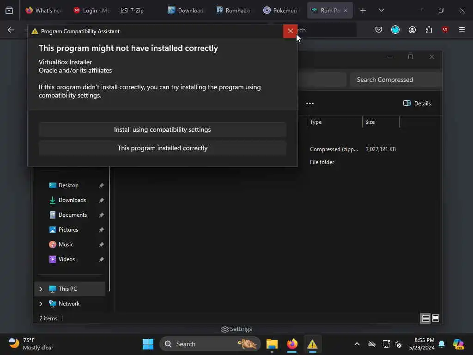Open Firefox tab overview button
473x355 pixels.
tap(9, 11)
